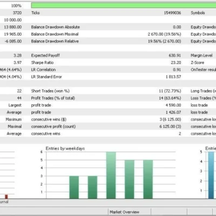This screenshot has height=216, width=216.
Task: Select the Journal tab at bottom left
Action: [4, 201]
